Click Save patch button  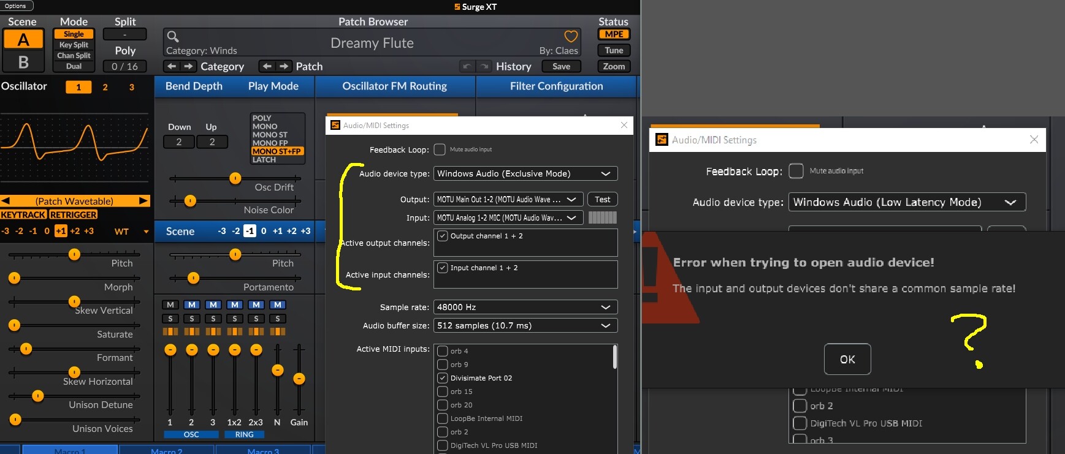[x=561, y=66]
